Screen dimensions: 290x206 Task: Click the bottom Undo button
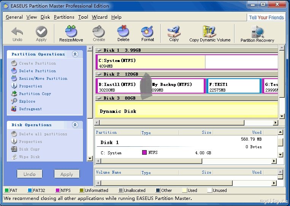click(x=30, y=174)
